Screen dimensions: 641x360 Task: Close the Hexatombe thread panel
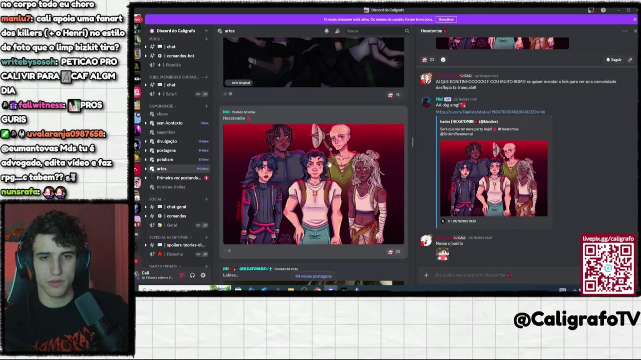coord(635,31)
